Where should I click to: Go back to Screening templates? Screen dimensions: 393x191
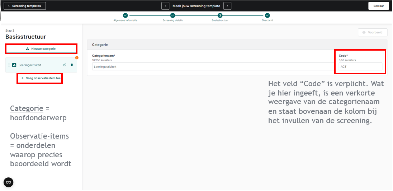(25, 6)
